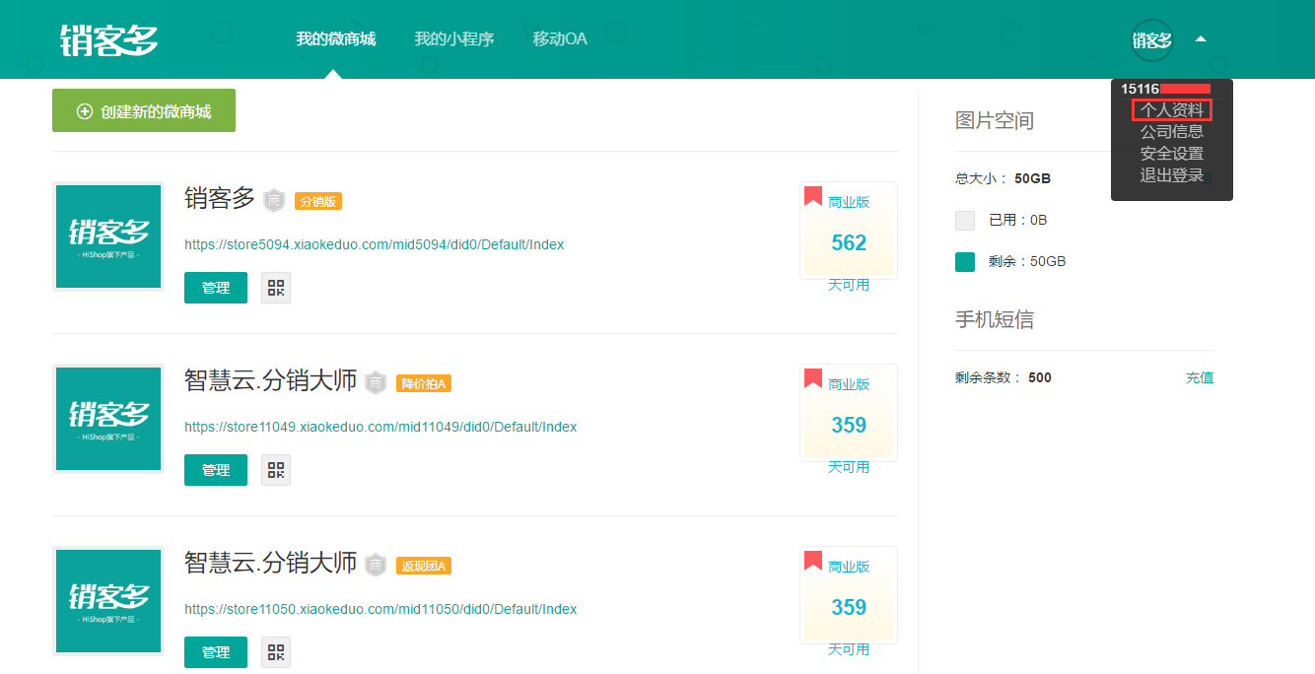Image resolution: width=1315 pixels, height=674 pixels.
Task: Switch to 我的小程序 tab
Action: coord(453,39)
